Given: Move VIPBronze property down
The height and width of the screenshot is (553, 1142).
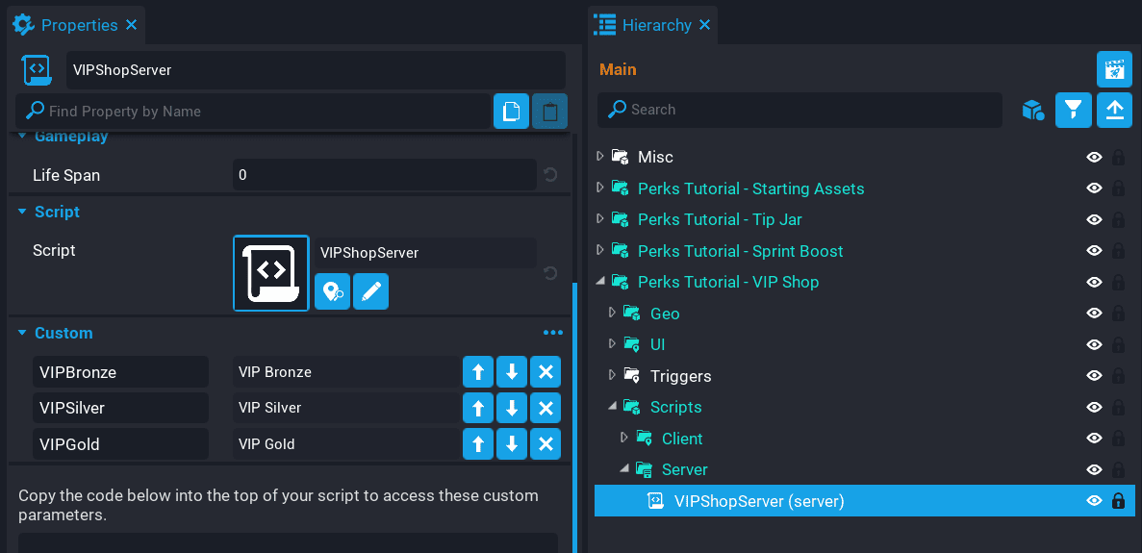Looking at the screenshot, I should tap(512, 372).
